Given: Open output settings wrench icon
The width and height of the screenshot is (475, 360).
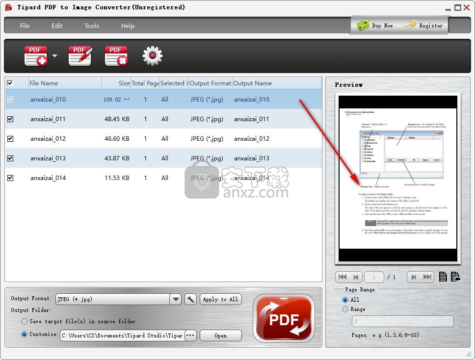Looking at the screenshot, I should point(190,299).
